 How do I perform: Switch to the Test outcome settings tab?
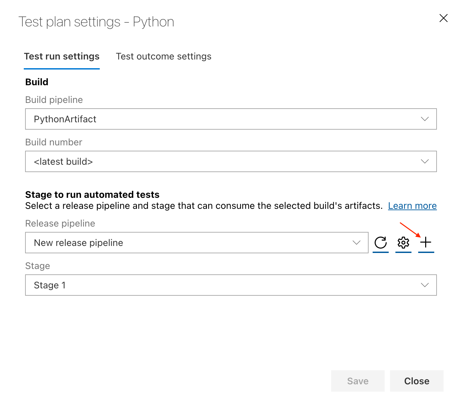[x=163, y=56]
